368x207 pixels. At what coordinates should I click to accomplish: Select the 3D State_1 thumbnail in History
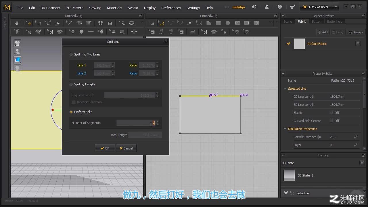point(289,175)
